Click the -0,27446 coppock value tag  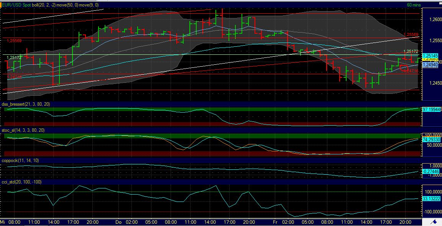point(431,171)
